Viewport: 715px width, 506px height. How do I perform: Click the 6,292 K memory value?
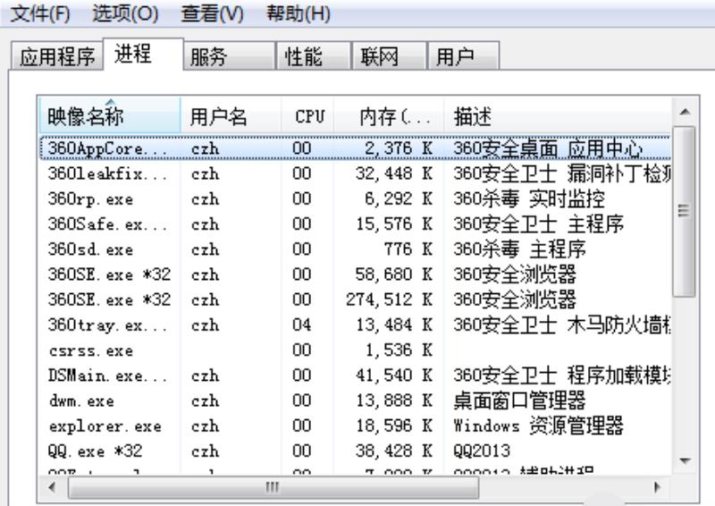point(398,199)
